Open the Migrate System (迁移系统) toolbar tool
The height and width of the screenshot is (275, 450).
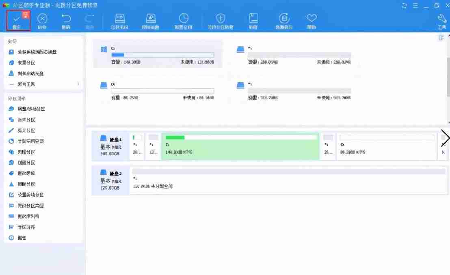[x=120, y=21]
